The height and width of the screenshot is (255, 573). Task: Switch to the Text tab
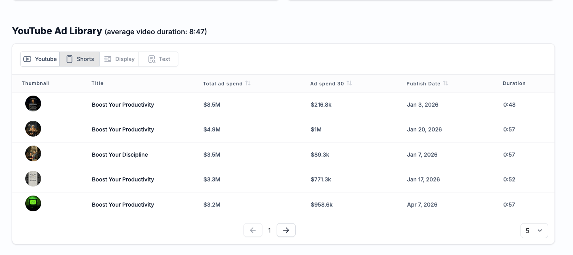tap(159, 59)
